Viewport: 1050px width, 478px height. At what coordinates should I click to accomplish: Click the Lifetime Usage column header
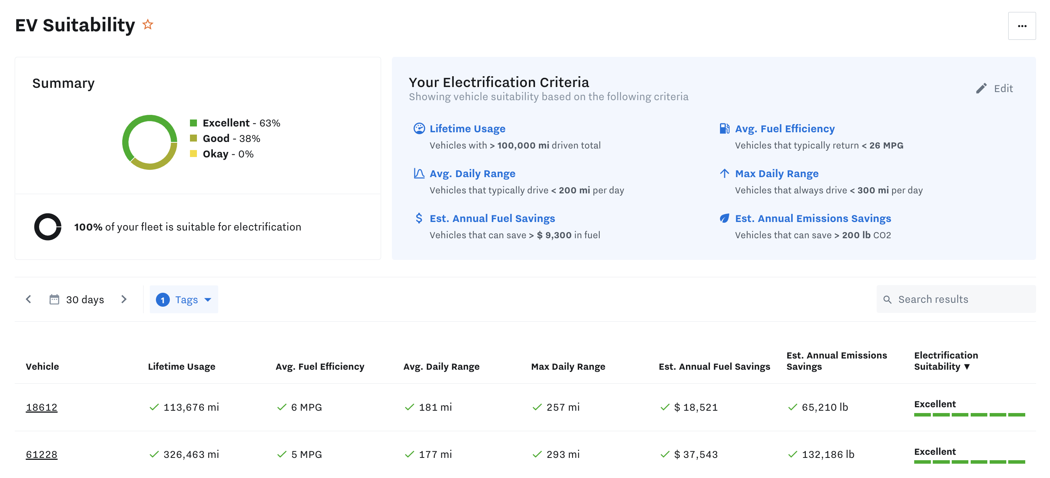(x=181, y=366)
